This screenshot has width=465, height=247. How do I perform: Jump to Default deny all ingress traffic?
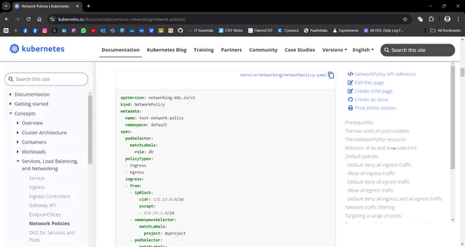coord(380,165)
